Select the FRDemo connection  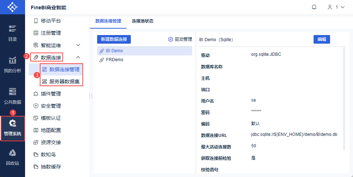pyautogui.click(x=144, y=60)
